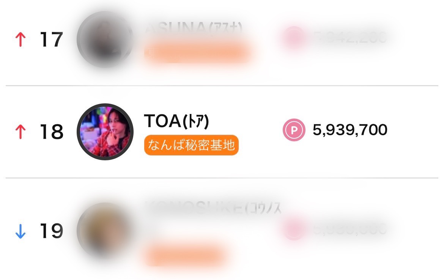Select the rank number 17
The image size is (444, 280).
51,40
